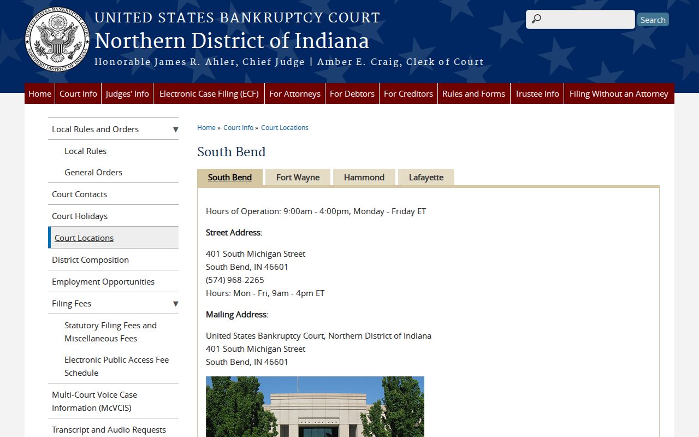Open the Court Holidays sidebar link
This screenshot has width=699, height=437.
point(80,216)
